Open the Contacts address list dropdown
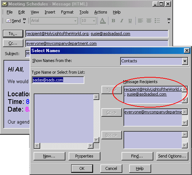This screenshot has width=192, height=175. 185,61
